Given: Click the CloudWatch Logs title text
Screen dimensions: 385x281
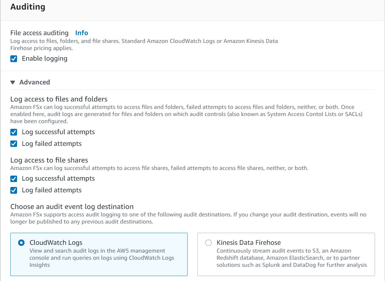Looking at the screenshot, I should coord(56,243).
